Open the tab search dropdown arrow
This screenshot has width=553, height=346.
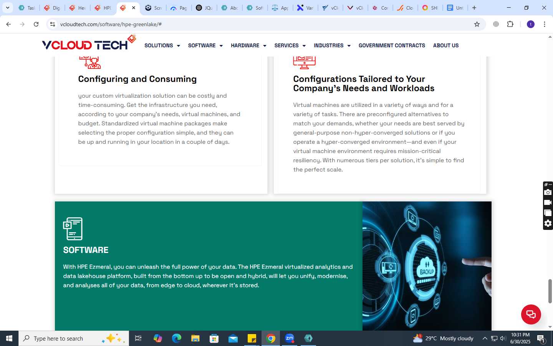[7, 8]
